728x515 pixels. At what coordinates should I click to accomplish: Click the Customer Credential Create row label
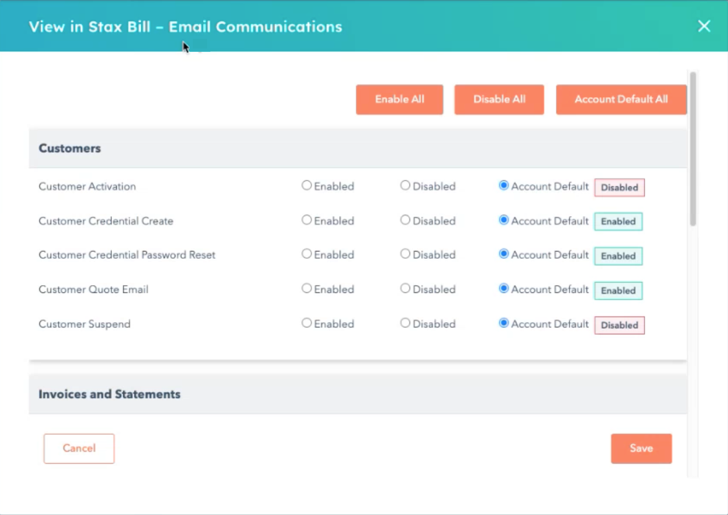coord(106,221)
